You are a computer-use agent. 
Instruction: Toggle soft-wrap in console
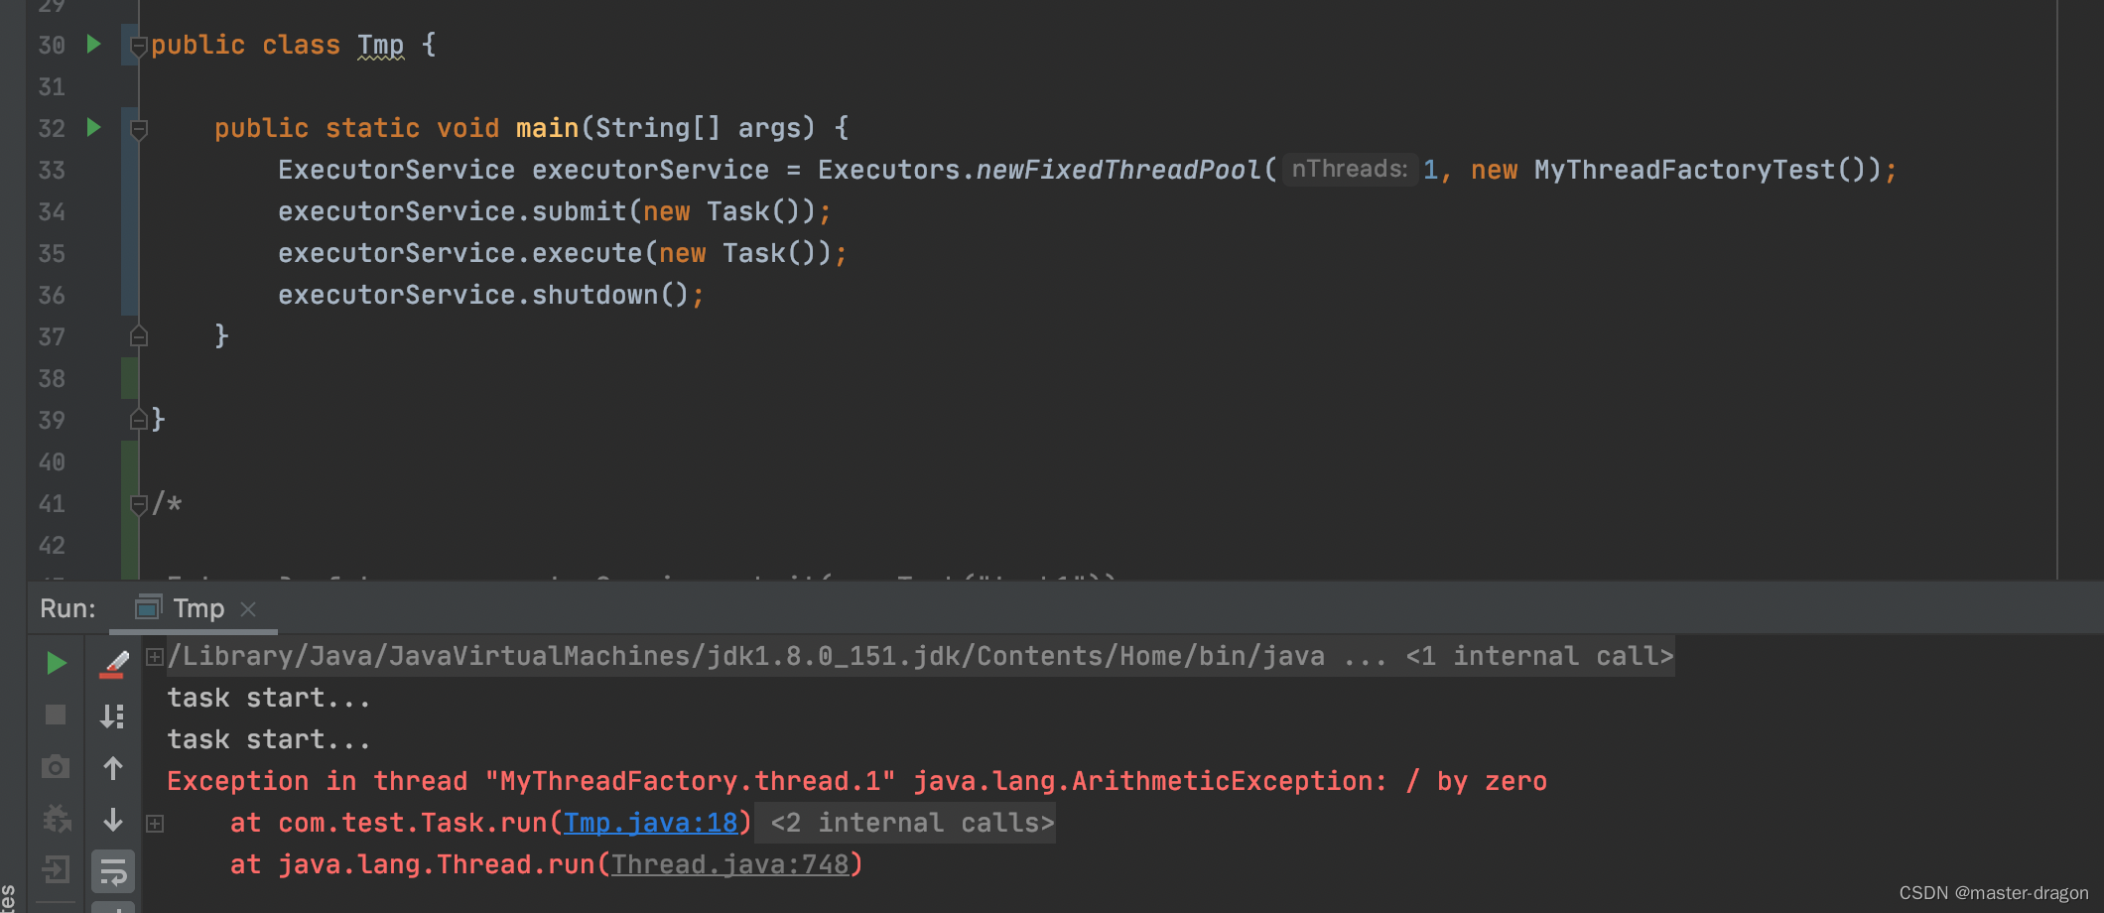[113, 871]
